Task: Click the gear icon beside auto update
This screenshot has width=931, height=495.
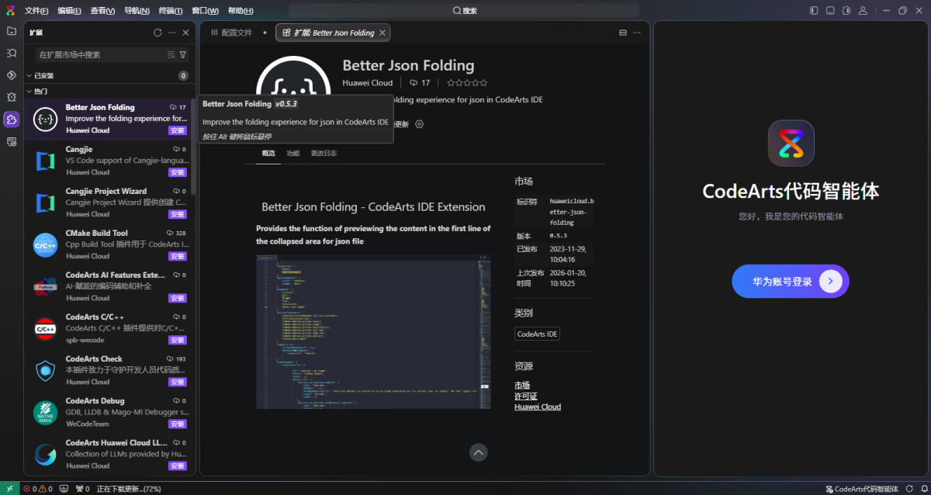Action: (420, 124)
